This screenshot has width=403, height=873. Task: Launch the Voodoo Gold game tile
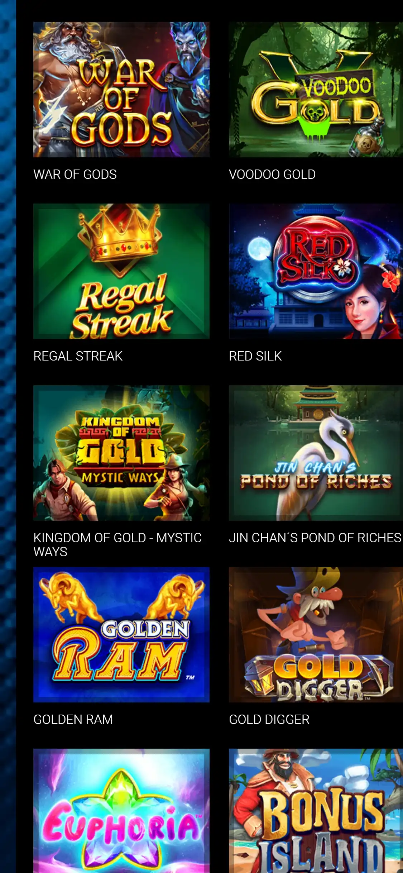[316, 90]
